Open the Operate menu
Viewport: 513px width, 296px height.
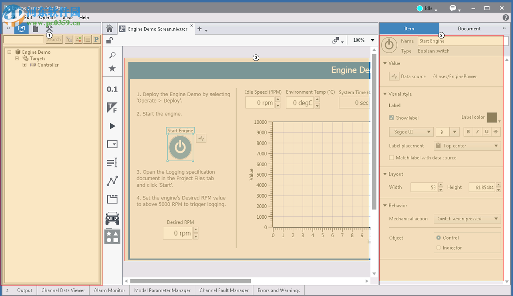(x=47, y=18)
